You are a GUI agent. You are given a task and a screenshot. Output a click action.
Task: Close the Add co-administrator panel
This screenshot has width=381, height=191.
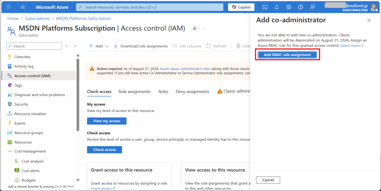[x=369, y=20]
